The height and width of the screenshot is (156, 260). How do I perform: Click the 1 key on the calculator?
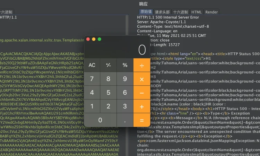pyautogui.click(x=92, y=106)
